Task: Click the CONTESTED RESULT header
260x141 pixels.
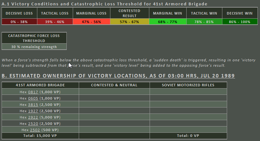Action: tap(129, 13)
